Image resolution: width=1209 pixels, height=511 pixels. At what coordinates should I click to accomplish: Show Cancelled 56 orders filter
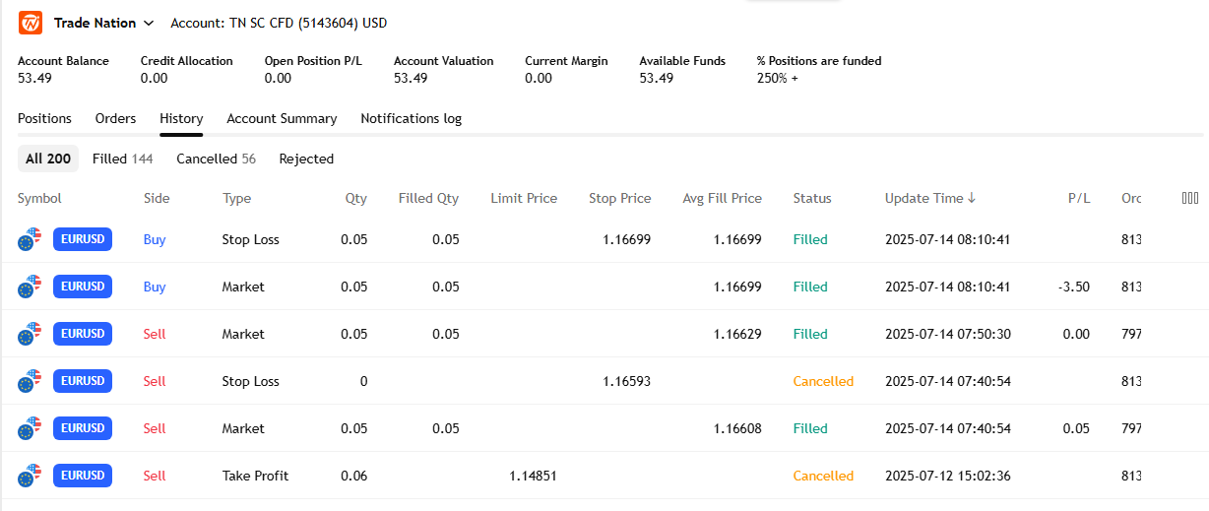click(x=216, y=159)
